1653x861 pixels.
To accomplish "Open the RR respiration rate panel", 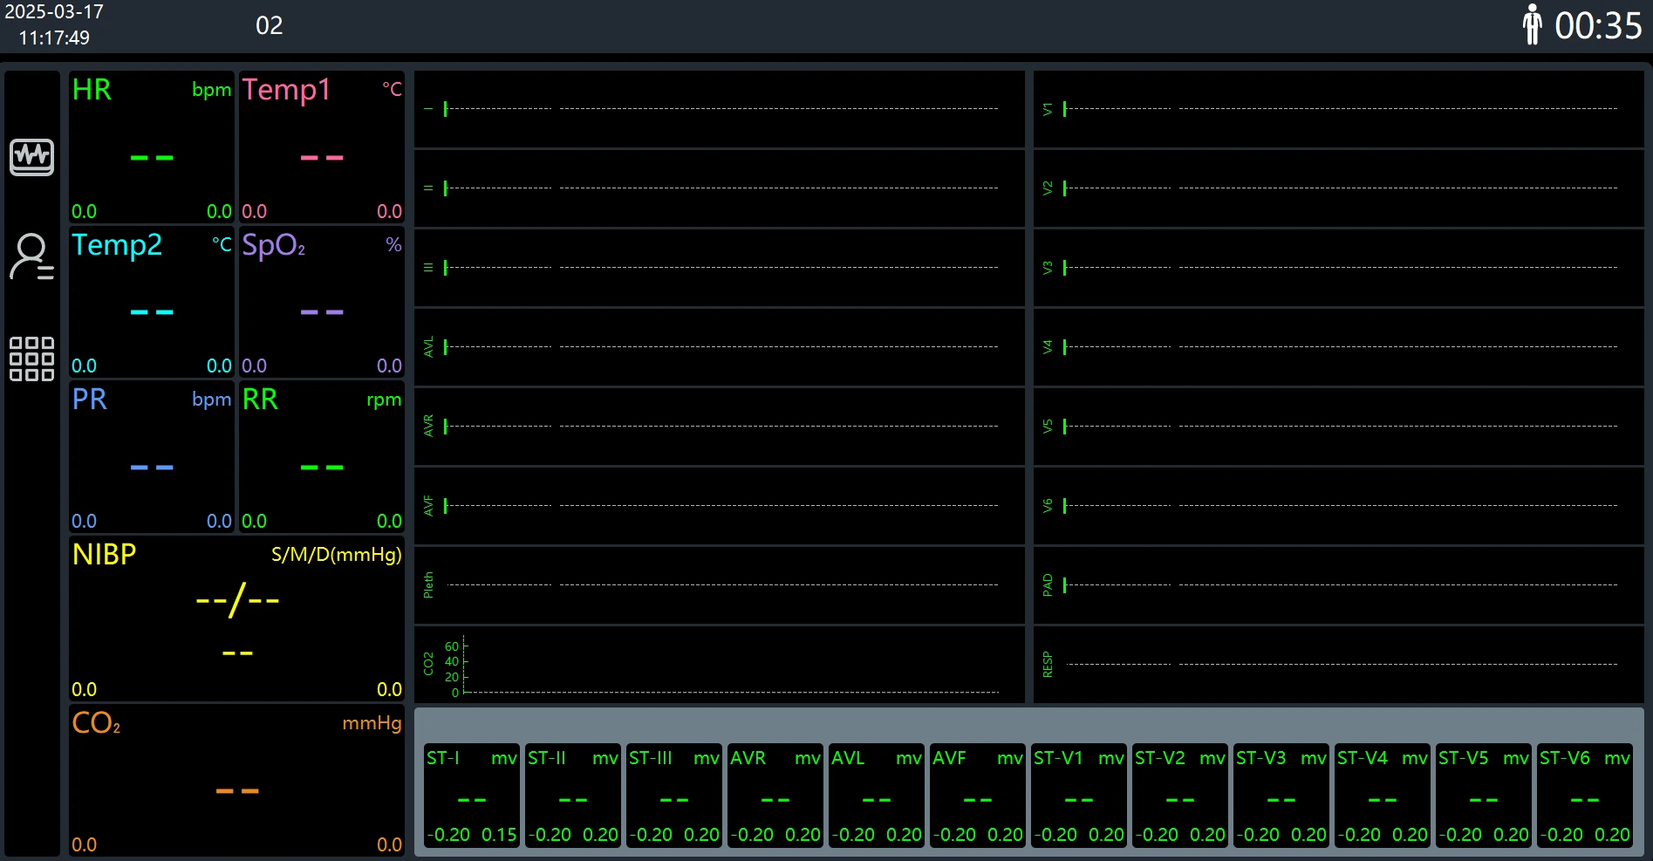I will (x=322, y=457).
